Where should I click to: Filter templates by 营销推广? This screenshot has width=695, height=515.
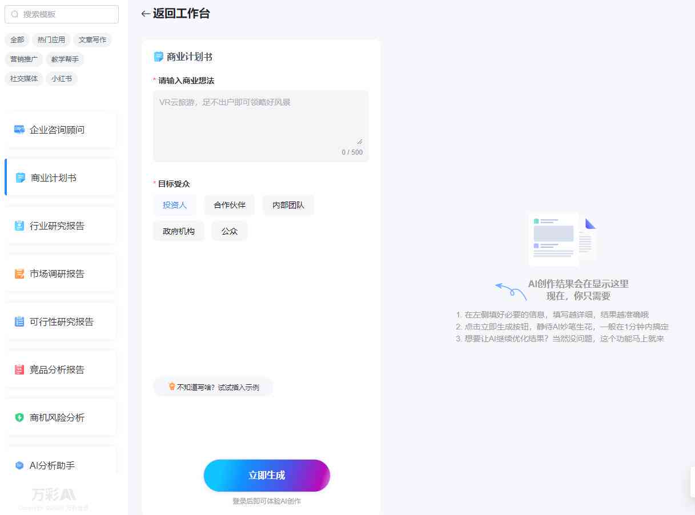[x=24, y=59]
